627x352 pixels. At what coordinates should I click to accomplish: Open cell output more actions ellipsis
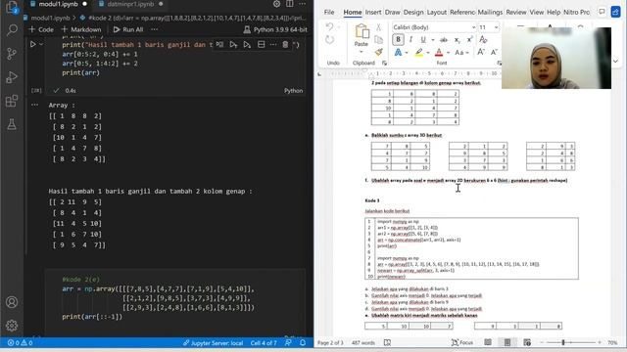pos(35,105)
